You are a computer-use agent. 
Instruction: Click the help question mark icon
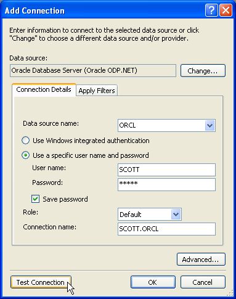211,10
